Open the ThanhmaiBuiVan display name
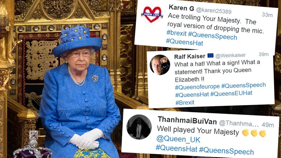281x158 pixels. [x=187, y=121]
